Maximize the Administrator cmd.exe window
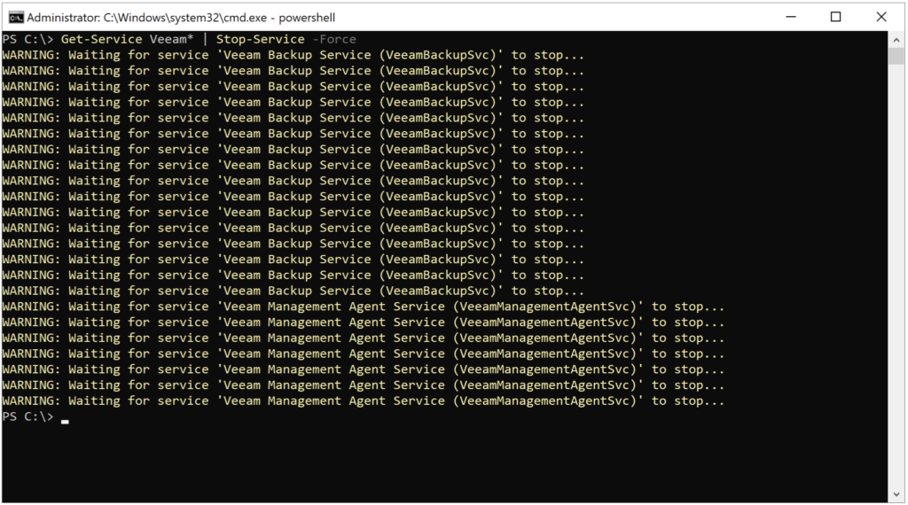 [x=835, y=17]
